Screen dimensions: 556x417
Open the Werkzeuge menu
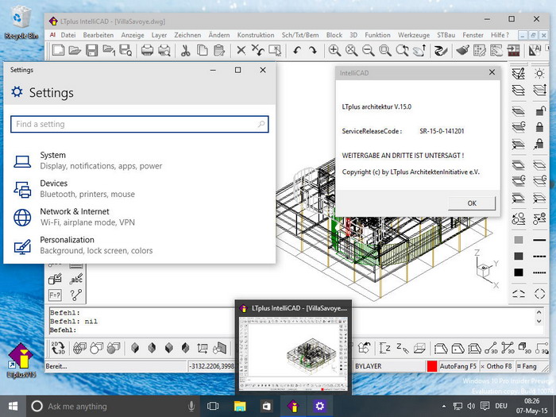point(414,35)
